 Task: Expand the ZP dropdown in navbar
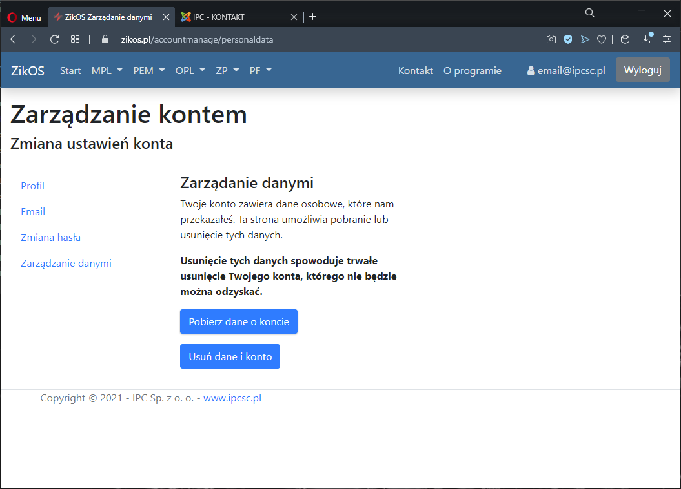[x=227, y=71]
